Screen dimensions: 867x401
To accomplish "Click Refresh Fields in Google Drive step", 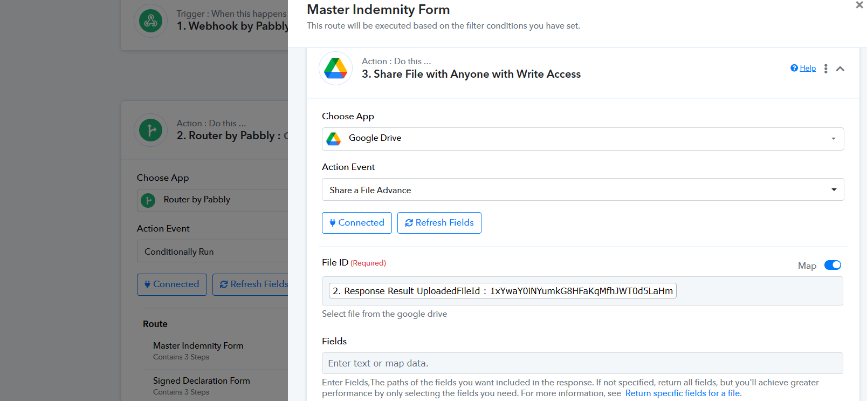I will [x=439, y=223].
